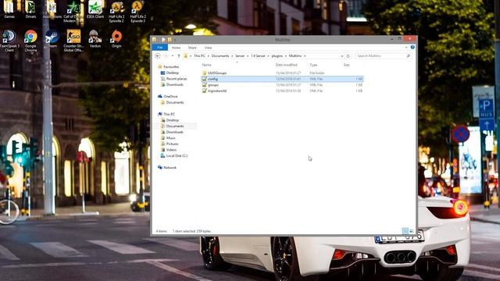Viewport: 500px width, 281px height.
Task: Sort files by the Type column
Action: [x=313, y=65]
